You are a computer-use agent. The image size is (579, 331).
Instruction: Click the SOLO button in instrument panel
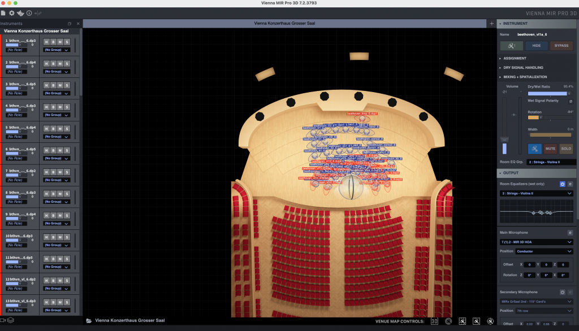566,149
